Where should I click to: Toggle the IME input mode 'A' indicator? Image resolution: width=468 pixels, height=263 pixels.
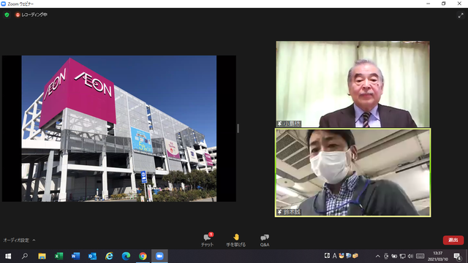pyautogui.click(x=335, y=256)
